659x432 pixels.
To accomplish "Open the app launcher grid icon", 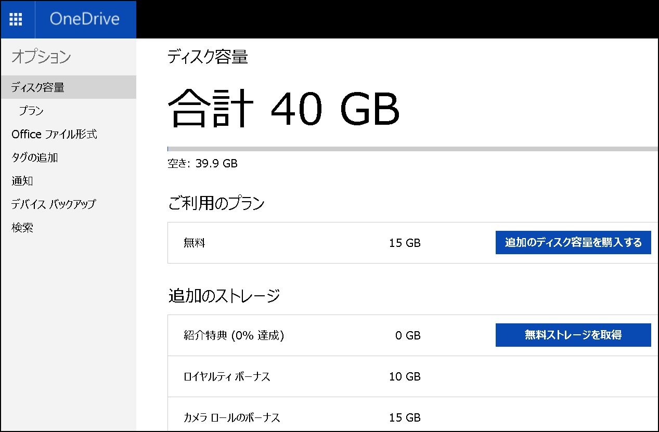I will (16, 19).
